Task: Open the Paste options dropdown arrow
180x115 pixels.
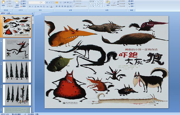Action: 3,7
